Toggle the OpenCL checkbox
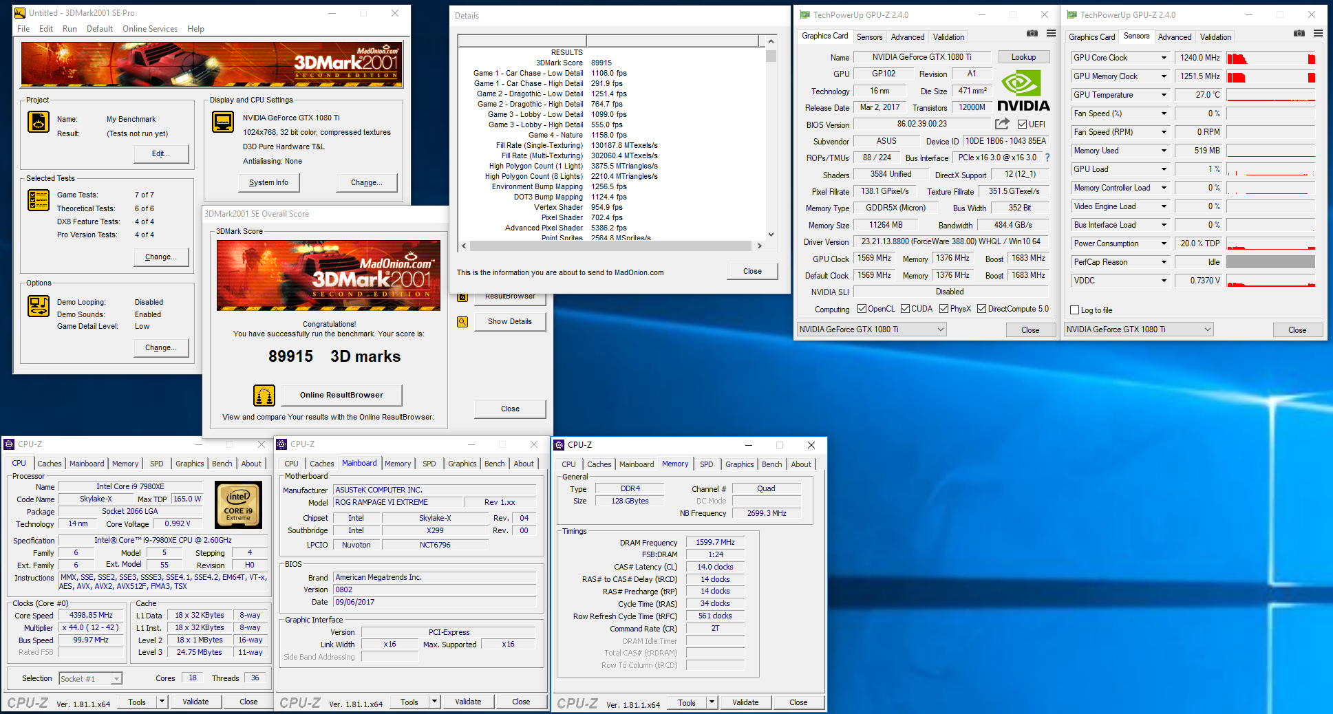The height and width of the screenshot is (714, 1333). point(862,309)
